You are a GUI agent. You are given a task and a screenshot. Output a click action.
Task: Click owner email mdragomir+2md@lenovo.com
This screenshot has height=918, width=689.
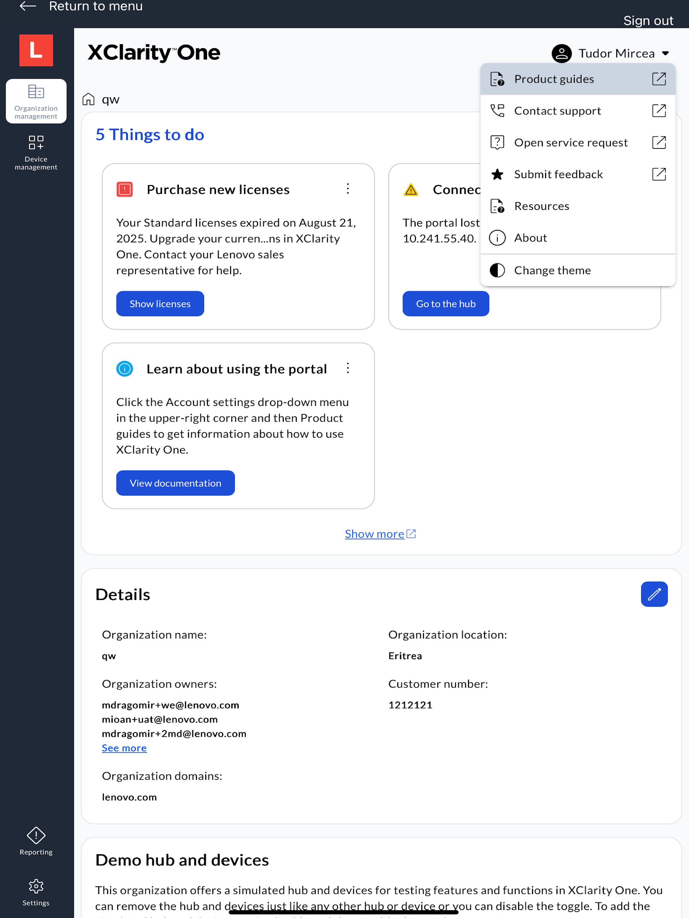pyautogui.click(x=174, y=733)
